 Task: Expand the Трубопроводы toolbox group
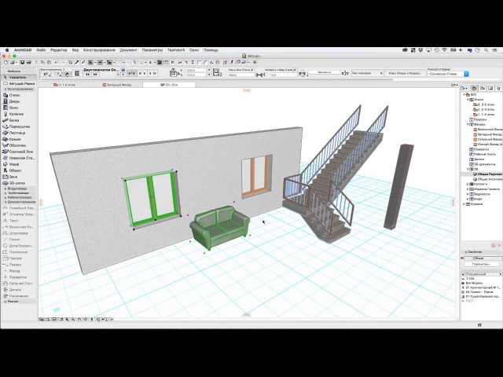[x=6, y=193]
